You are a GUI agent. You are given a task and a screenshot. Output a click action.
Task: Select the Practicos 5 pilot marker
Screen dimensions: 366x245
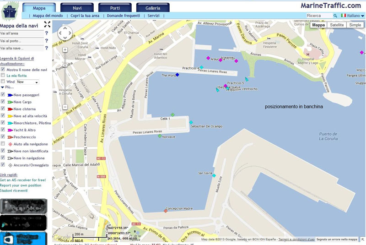click(246, 79)
